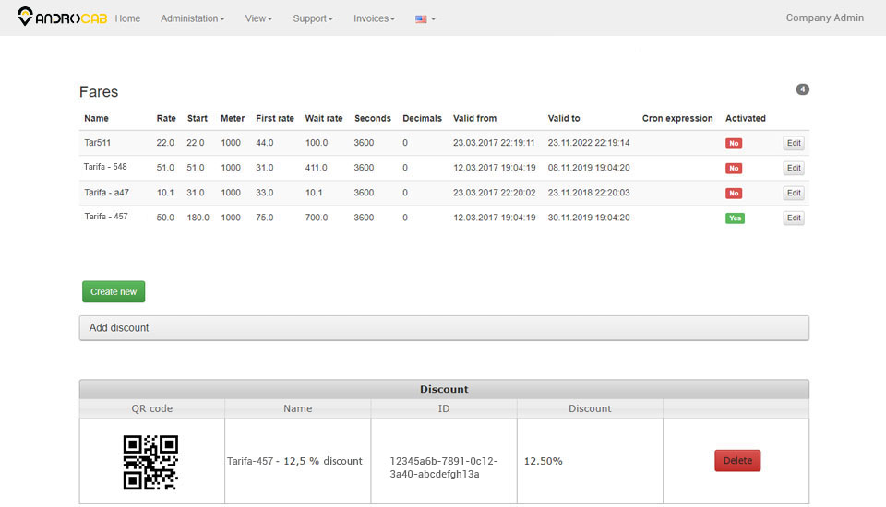
Task: Click the Wait rate column header
Action: (324, 118)
